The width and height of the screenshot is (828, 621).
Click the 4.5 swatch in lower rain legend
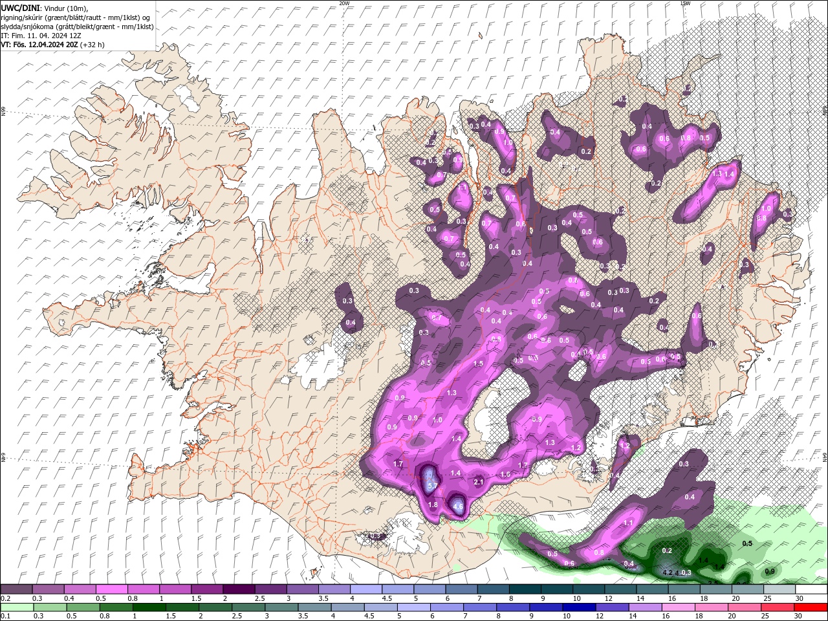point(380,607)
